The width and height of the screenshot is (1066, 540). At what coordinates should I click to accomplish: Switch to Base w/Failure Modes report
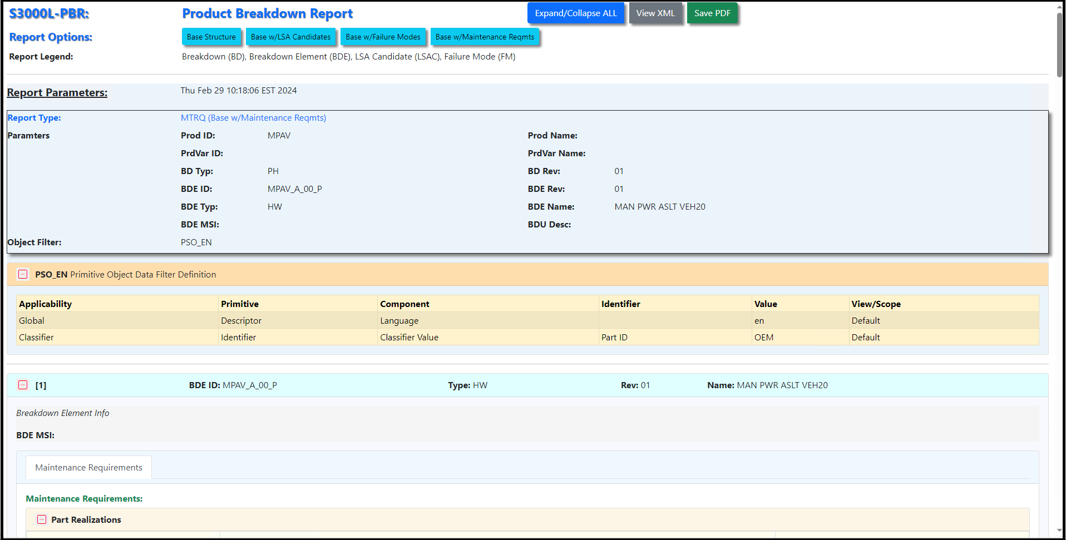coord(383,37)
